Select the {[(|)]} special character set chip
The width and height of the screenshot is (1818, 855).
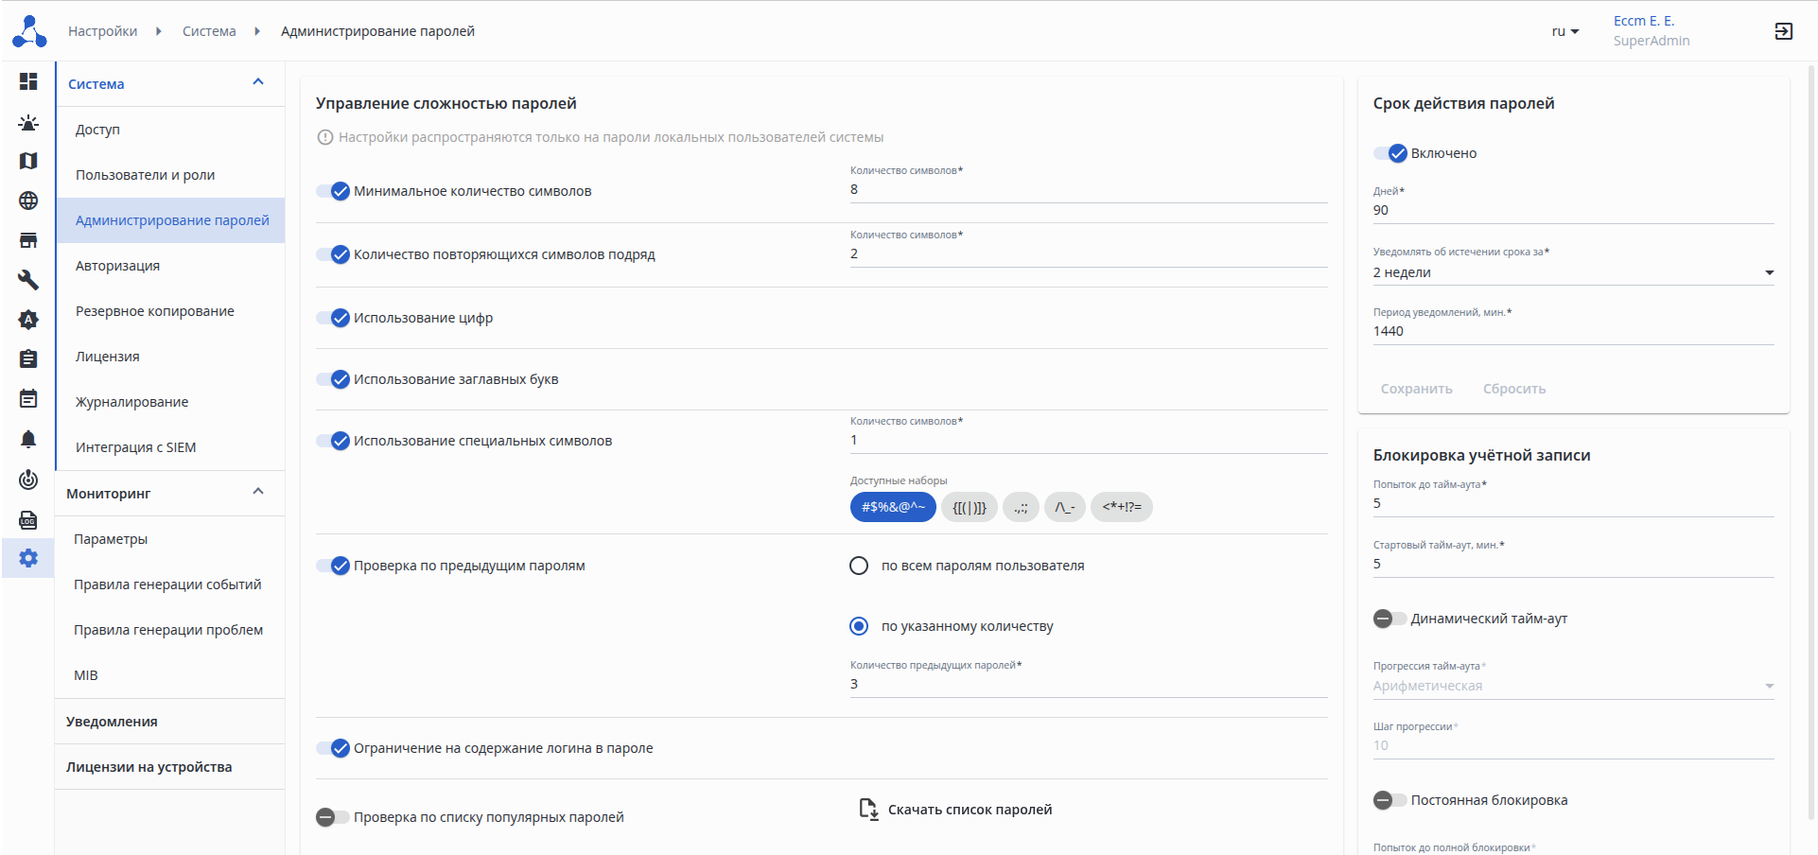(969, 507)
